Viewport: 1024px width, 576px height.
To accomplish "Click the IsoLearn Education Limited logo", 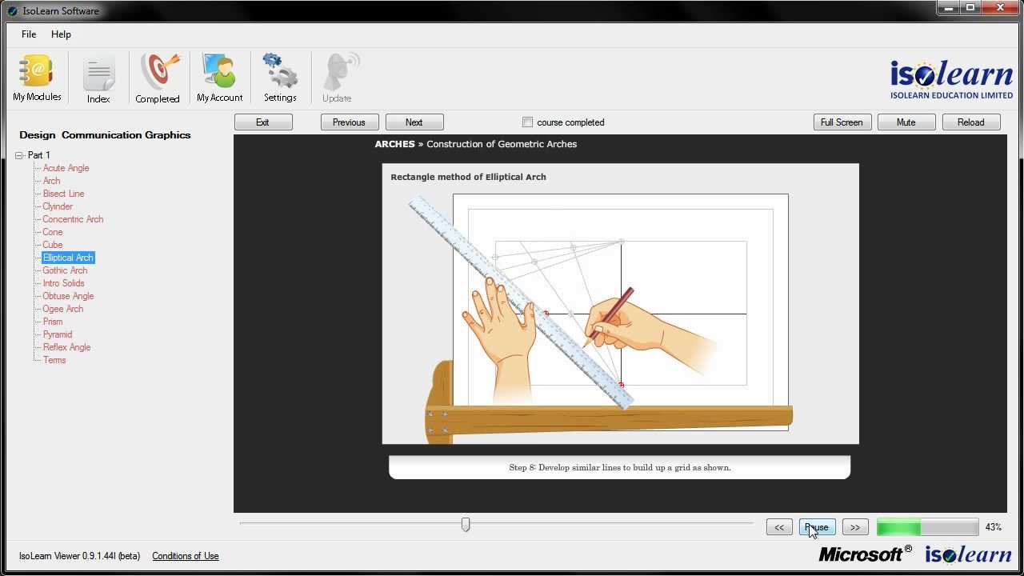I will [951, 79].
